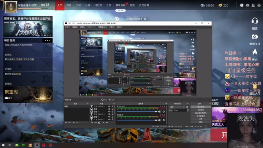Open the game mail envelope icon
This screenshot has width=263, height=148.
(x=248, y=5)
